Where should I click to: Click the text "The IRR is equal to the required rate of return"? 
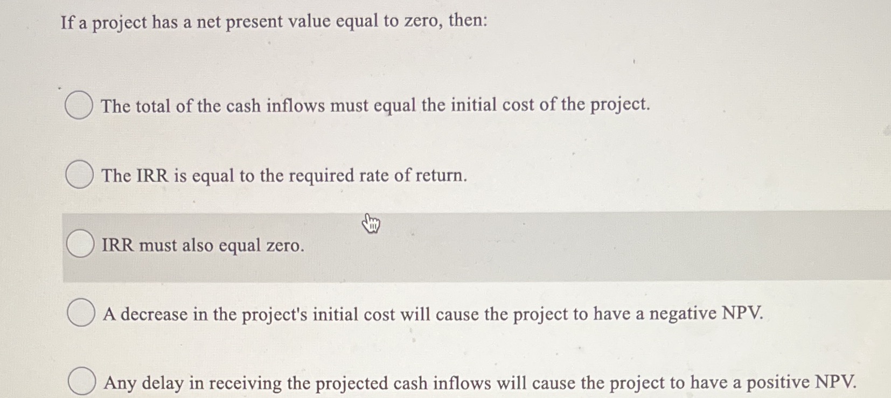284,175
